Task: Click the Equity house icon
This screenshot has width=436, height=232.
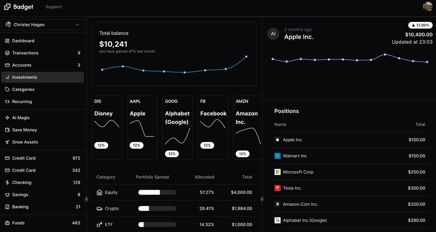Action: [99, 192]
